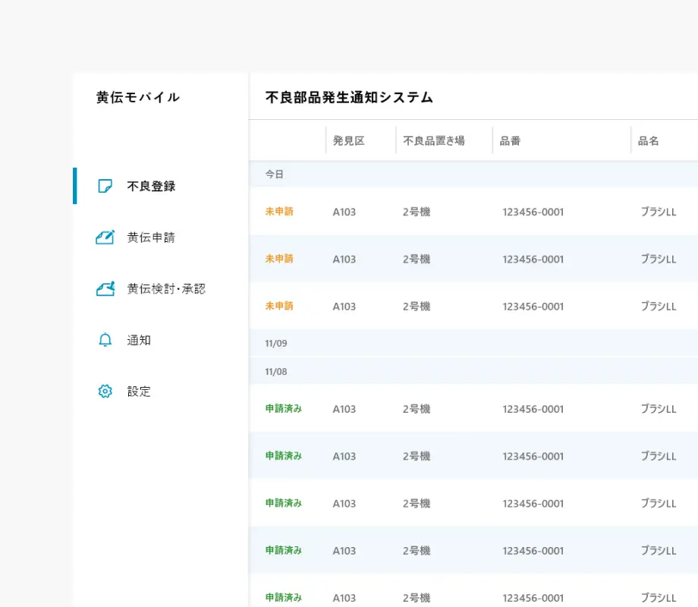Select the 黄伝申請 menu label
This screenshot has height=607, width=698.
pos(151,237)
